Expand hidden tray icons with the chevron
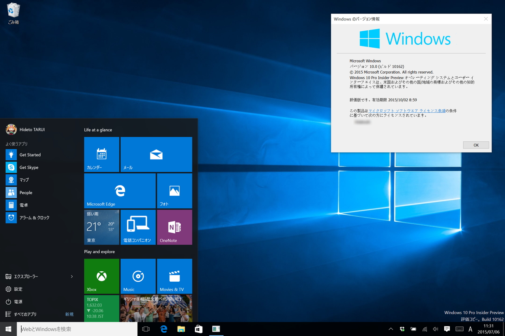Image resolution: width=505 pixels, height=336 pixels. pos(391,329)
